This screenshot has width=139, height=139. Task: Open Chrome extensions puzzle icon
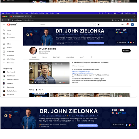pyautogui.click(x=123, y=20)
